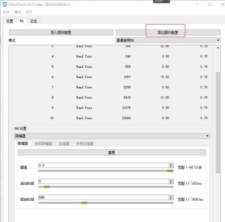The height and width of the screenshot is (222, 225).
Task: Click band 6 filter type Band Pass
Action: pyautogui.click(x=84, y=77)
